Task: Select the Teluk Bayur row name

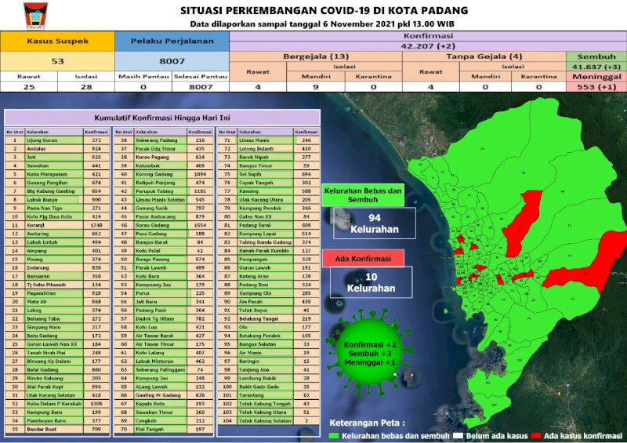Action: point(265,310)
